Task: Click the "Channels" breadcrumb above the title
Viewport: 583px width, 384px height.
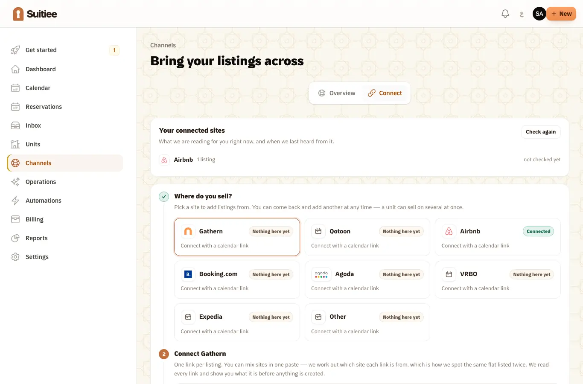Action: [163, 45]
